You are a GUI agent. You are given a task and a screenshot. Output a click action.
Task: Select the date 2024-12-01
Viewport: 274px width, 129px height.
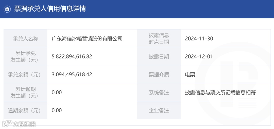pyautogui.click(x=199, y=57)
